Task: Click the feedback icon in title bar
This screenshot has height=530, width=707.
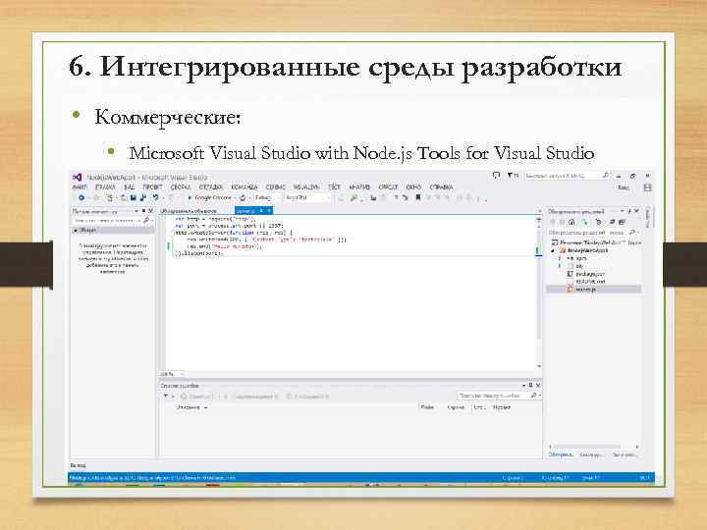Action: [497, 176]
